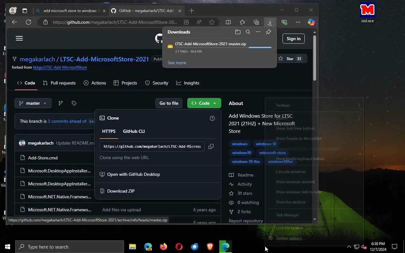Viewport: 405px width, 253px height.
Task: Go back to the previous page
Action: click(x=14, y=22)
